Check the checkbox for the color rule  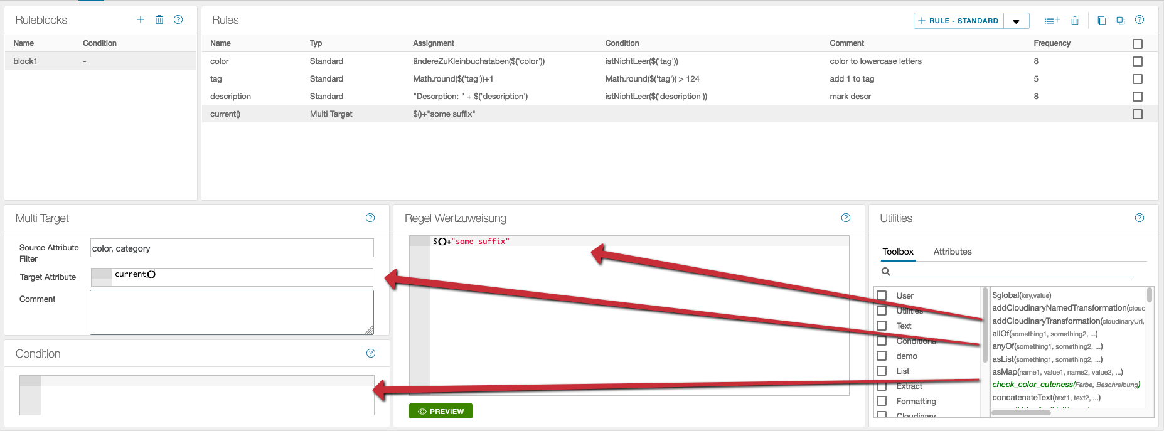pos(1138,61)
